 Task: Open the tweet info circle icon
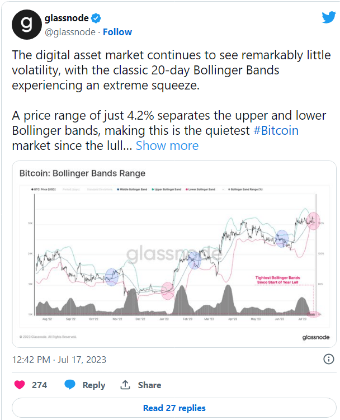[x=329, y=359]
